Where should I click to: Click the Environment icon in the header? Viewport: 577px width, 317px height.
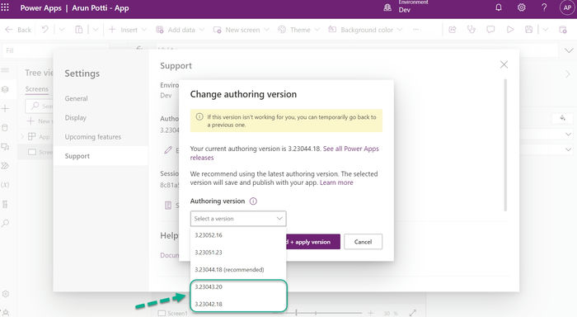pyautogui.click(x=387, y=7)
